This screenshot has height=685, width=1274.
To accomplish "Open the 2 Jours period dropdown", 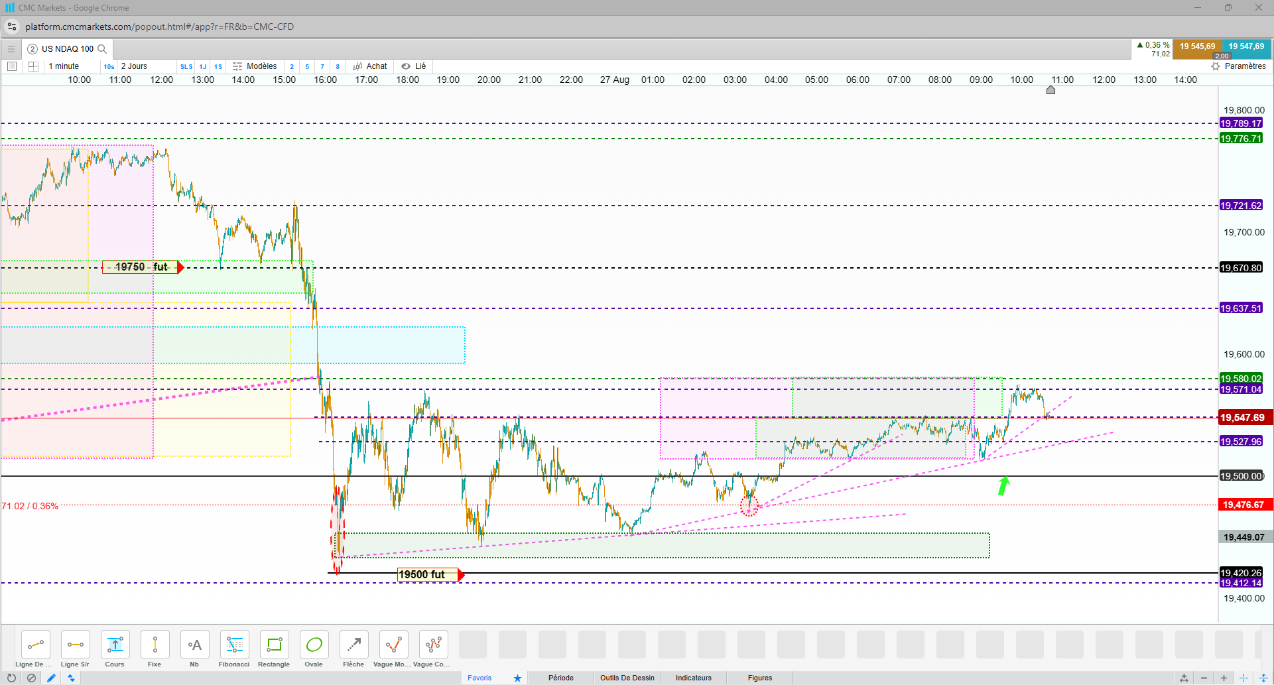I will point(134,66).
